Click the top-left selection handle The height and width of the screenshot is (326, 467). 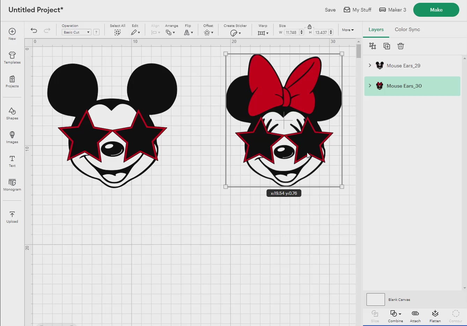click(225, 54)
